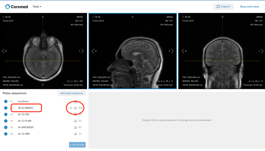Click Frame 14/27 label in sagittal viewer
The height and width of the screenshot is (151, 265).
click(x=98, y=21)
